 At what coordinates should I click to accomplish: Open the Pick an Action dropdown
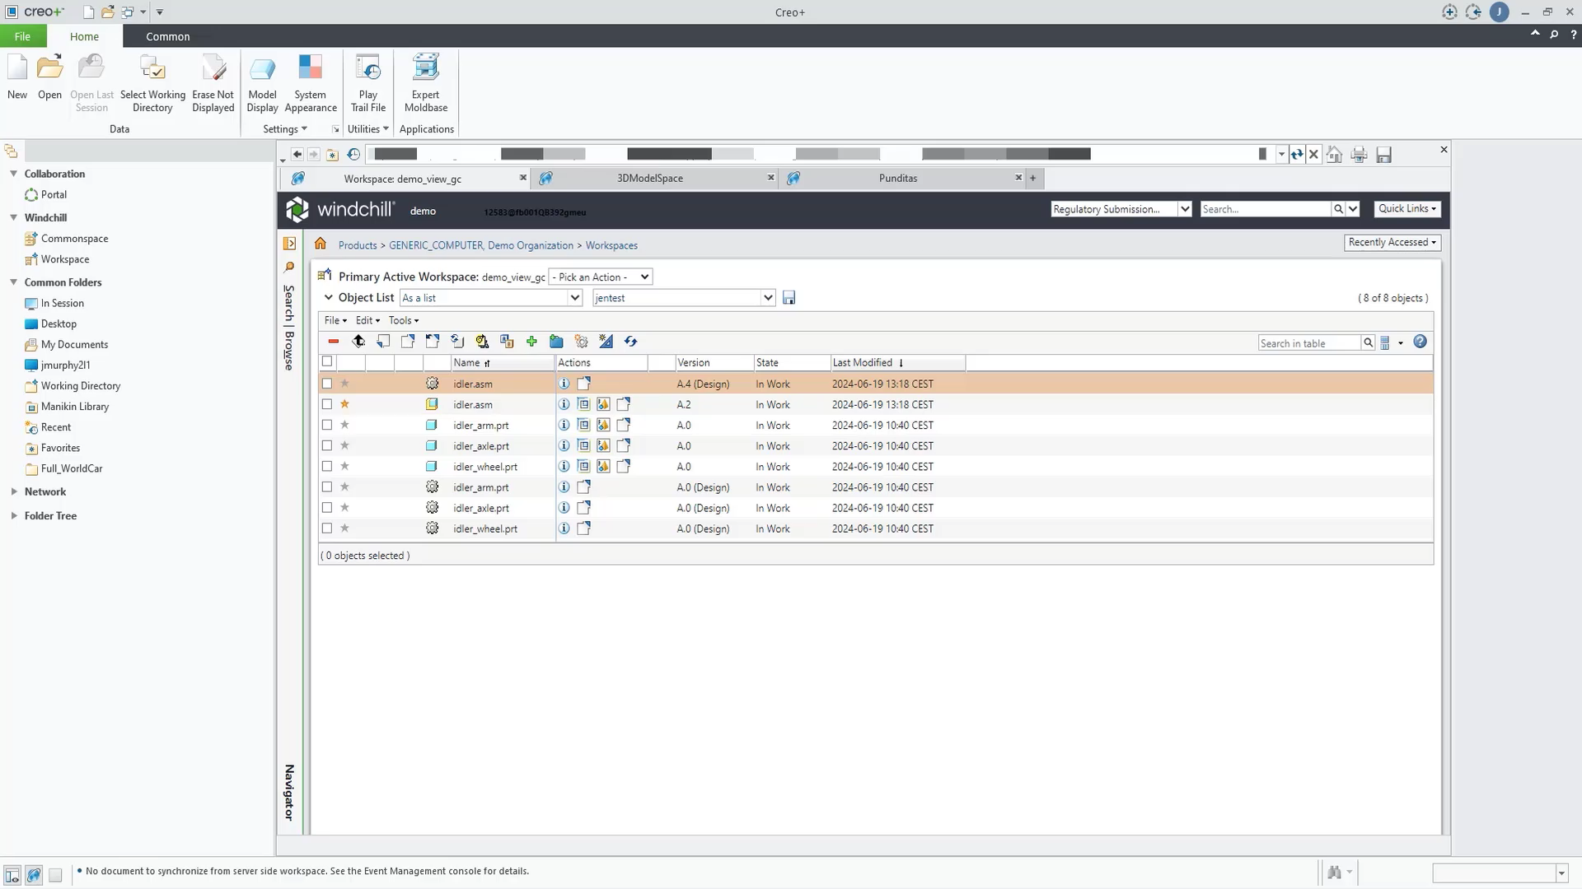(x=601, y=277)
